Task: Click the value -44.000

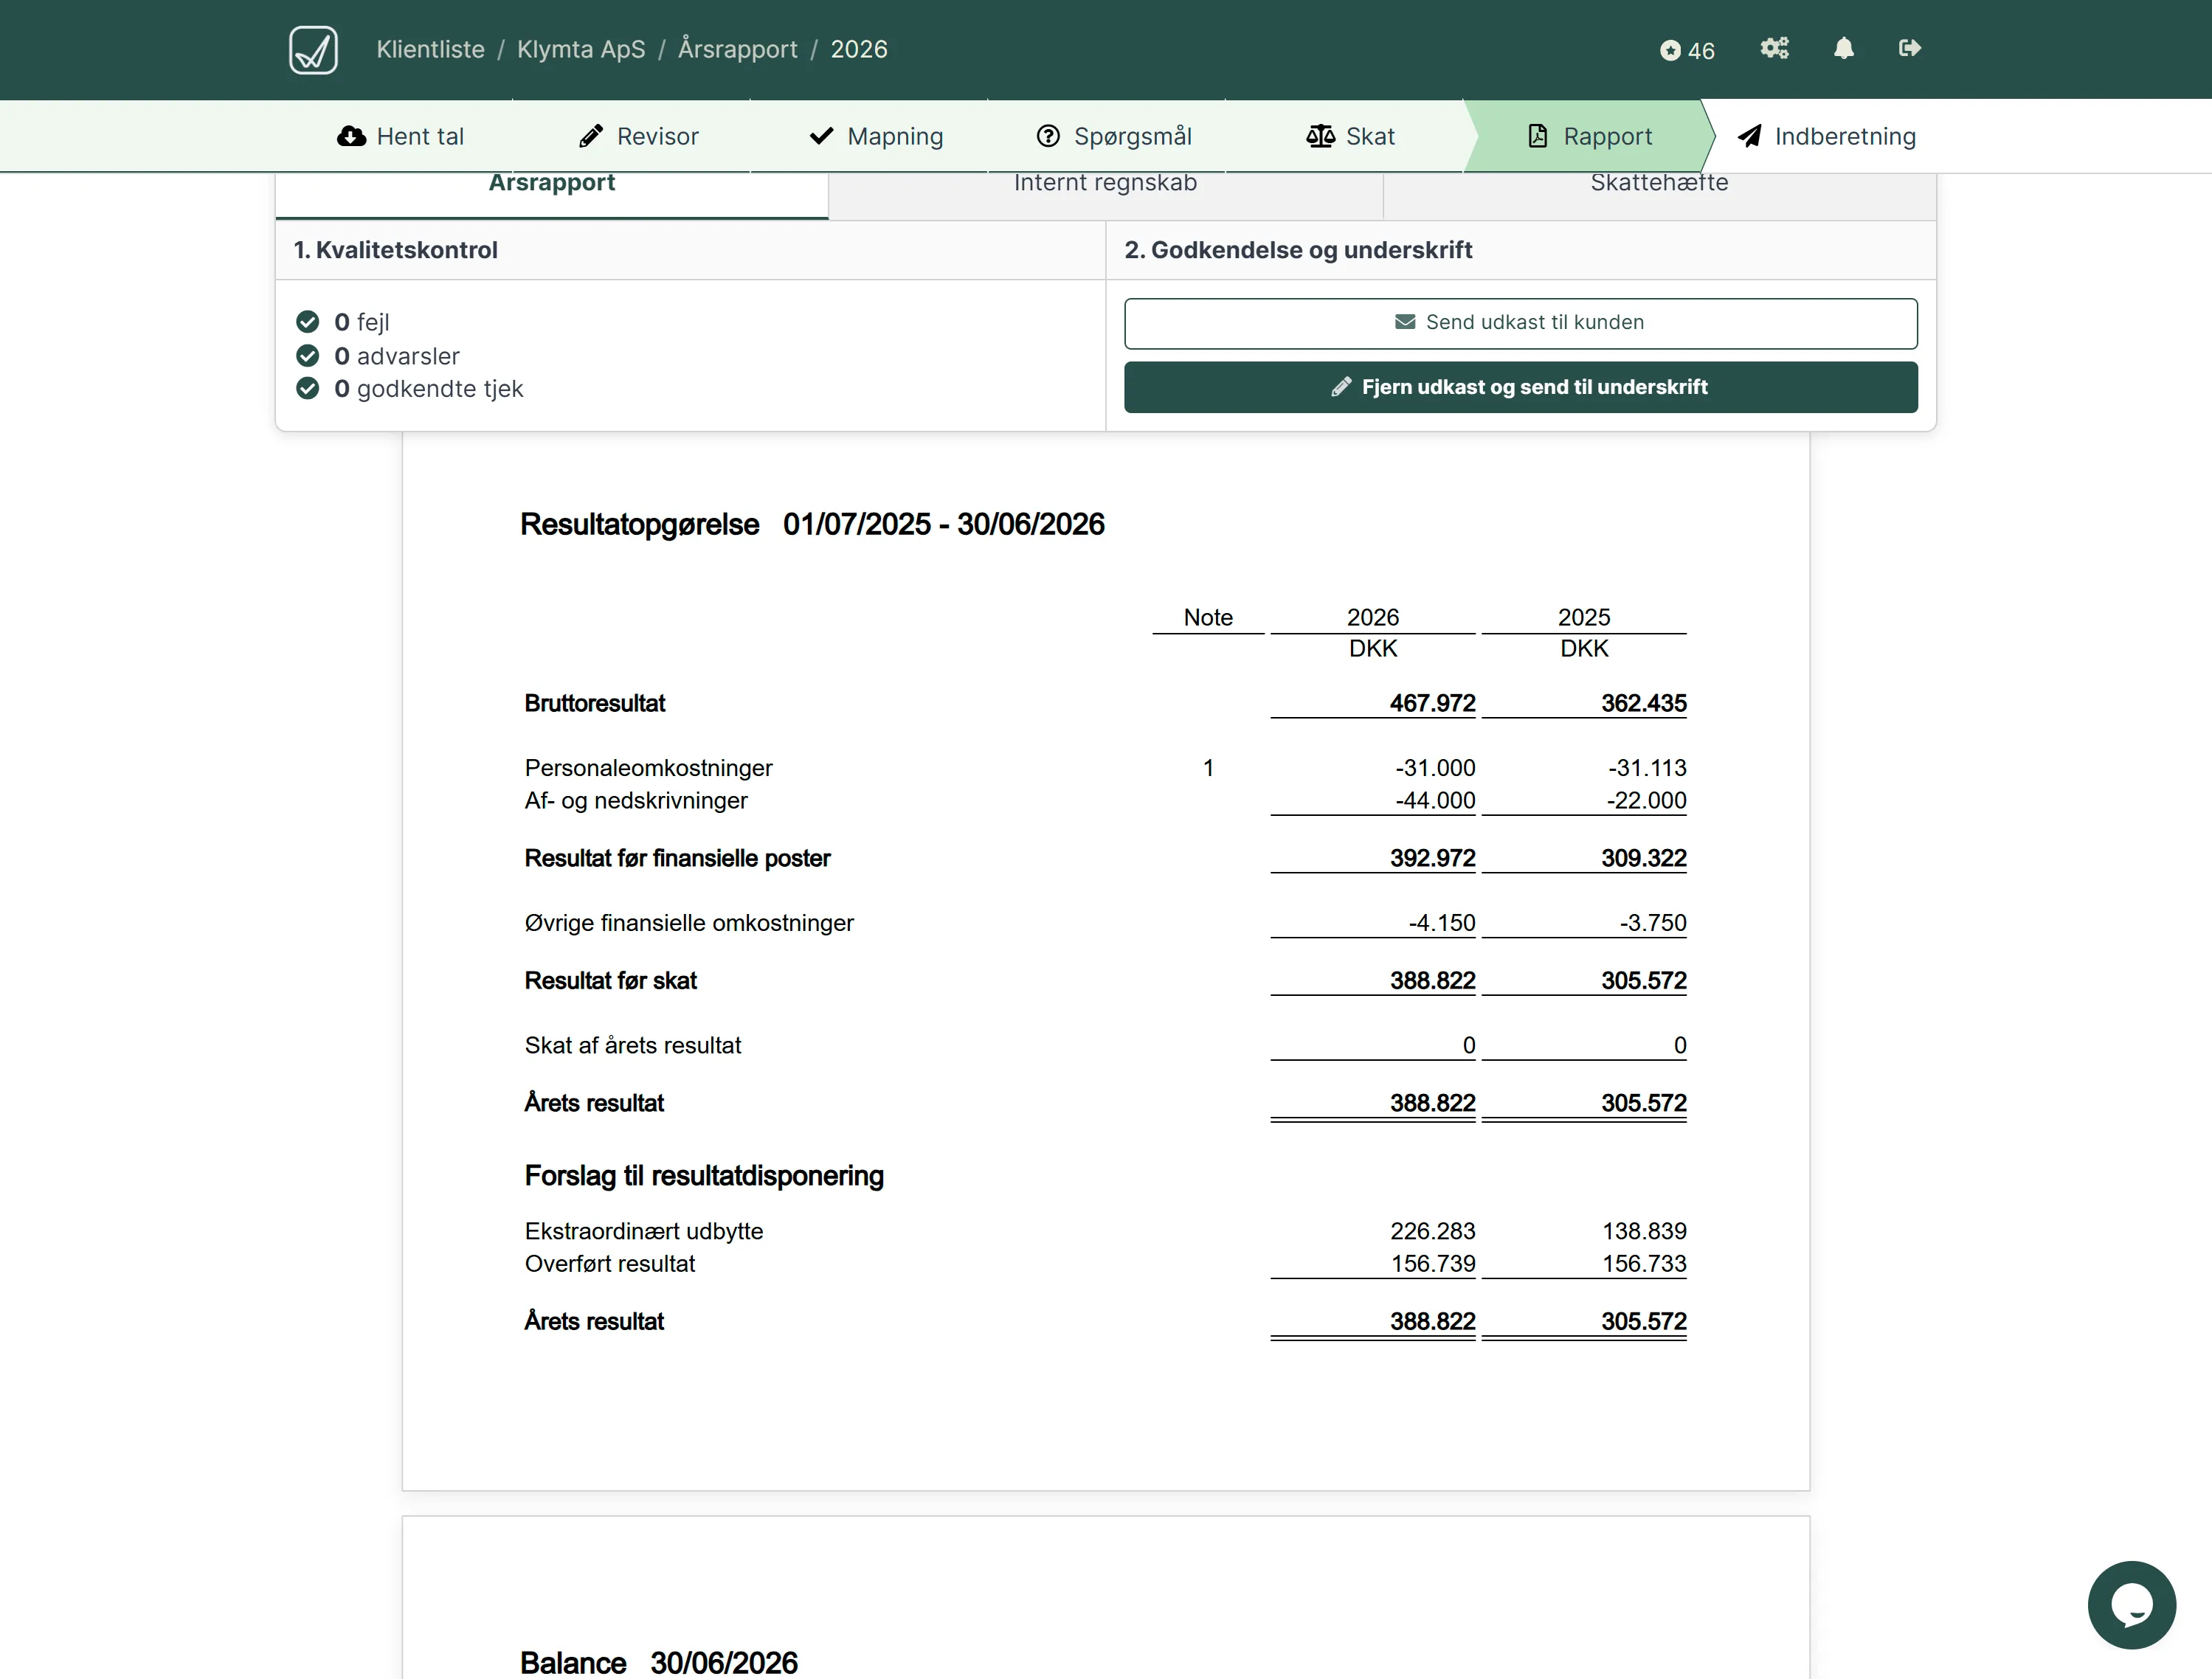Action: pos(1435,800)
